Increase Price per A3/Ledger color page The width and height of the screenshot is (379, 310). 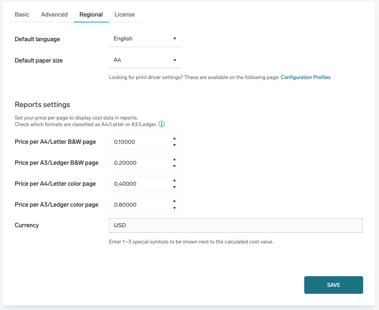coord(175,201)
